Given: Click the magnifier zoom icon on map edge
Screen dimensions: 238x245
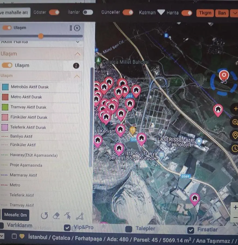Looking at the screenshot, I should tap(235, 122).
